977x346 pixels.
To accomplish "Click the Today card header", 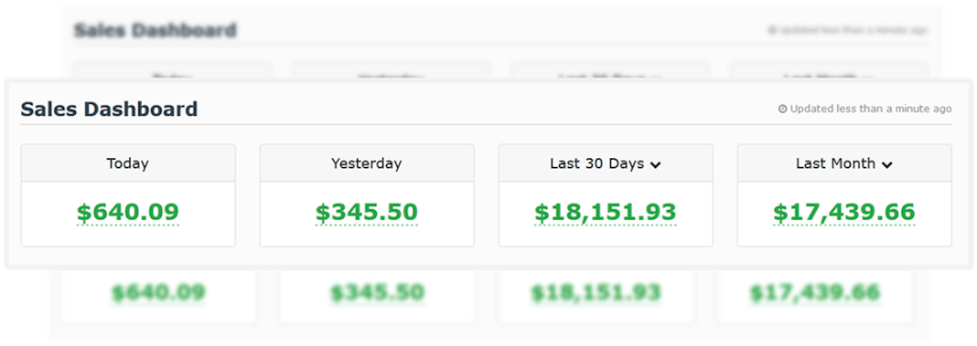I will pyautogui.click(x=128, y=163).
